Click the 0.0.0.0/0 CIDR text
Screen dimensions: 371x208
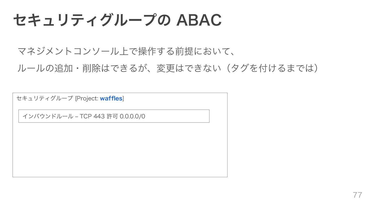click(x=132, y=116)
